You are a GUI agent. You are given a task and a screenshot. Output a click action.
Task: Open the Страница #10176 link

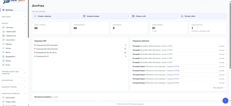[x=173, y=67]
